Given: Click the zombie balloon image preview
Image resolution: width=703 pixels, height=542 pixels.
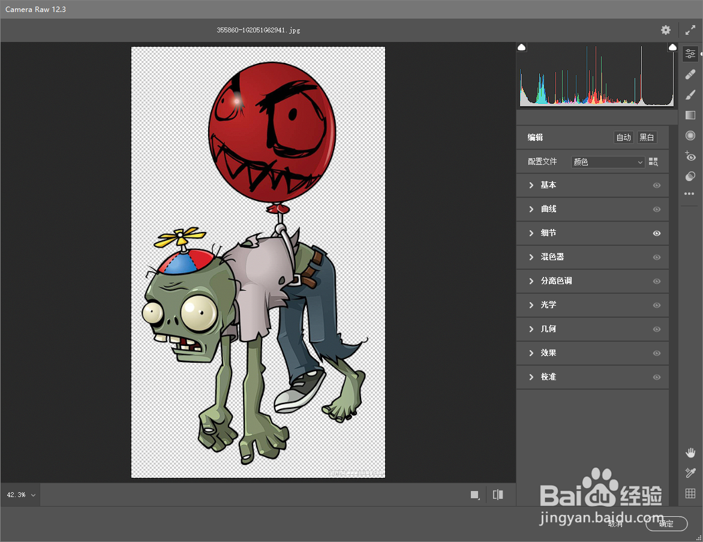Looking at the screenshot, I should [x=259, y=262].
